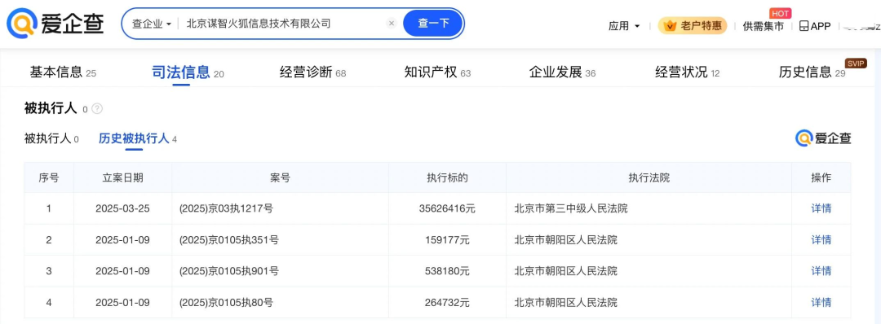Click the 执行标的 column header

(x=447, y=177)
